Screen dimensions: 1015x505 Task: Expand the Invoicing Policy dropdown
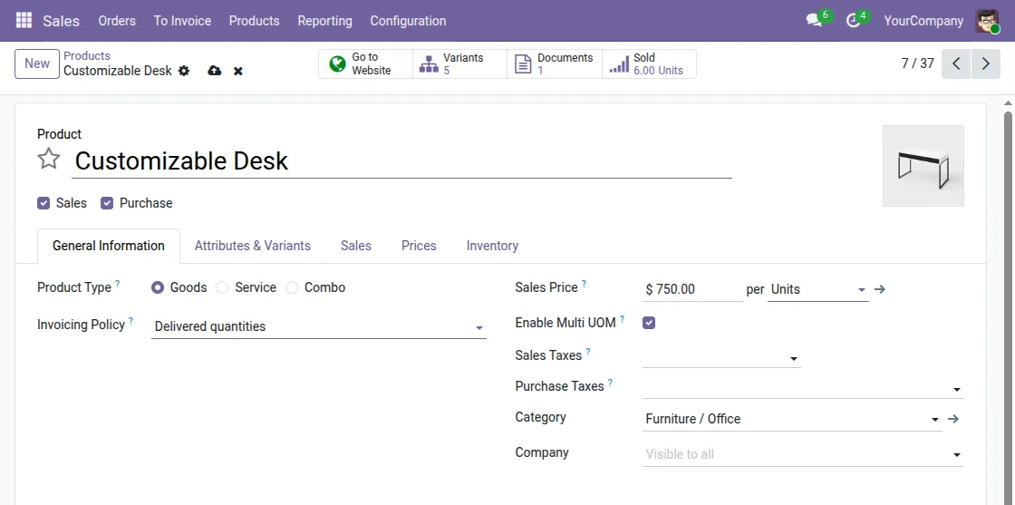click(479, 327)
